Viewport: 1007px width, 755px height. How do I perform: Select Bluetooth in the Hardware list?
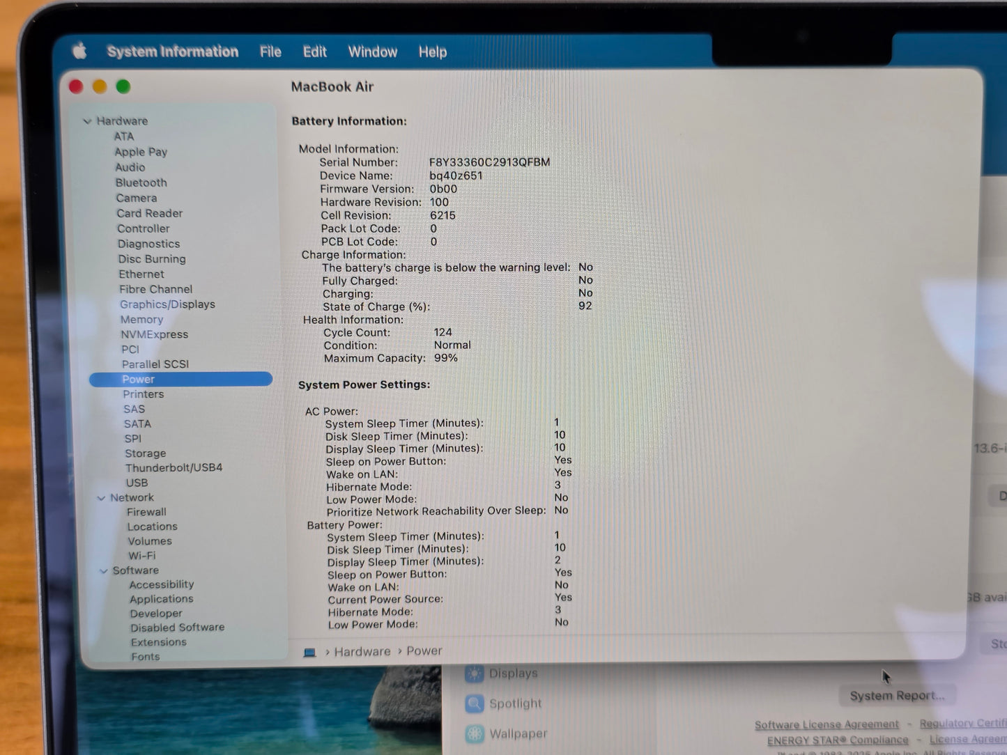(141, 182)
